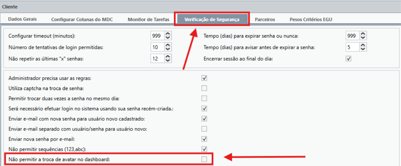
Task: Enable separate e-mail with usuário/senha checkbox
Action: (204, 129)
